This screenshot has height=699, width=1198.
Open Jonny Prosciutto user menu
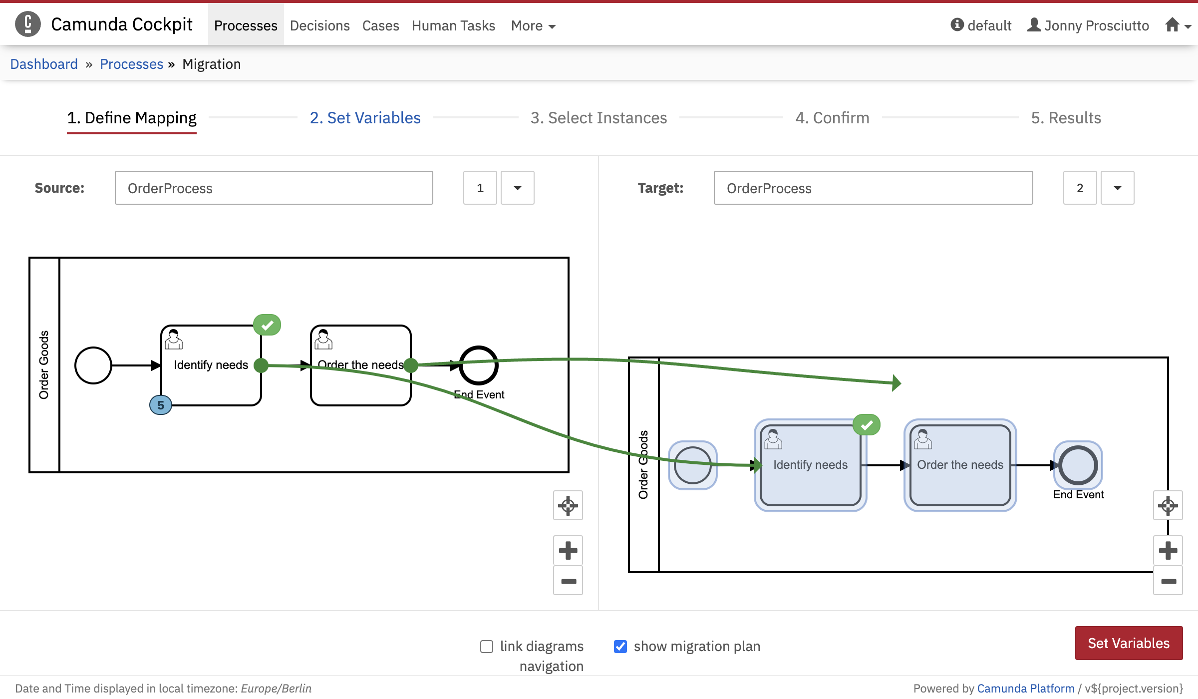(x=1088, y=25)
